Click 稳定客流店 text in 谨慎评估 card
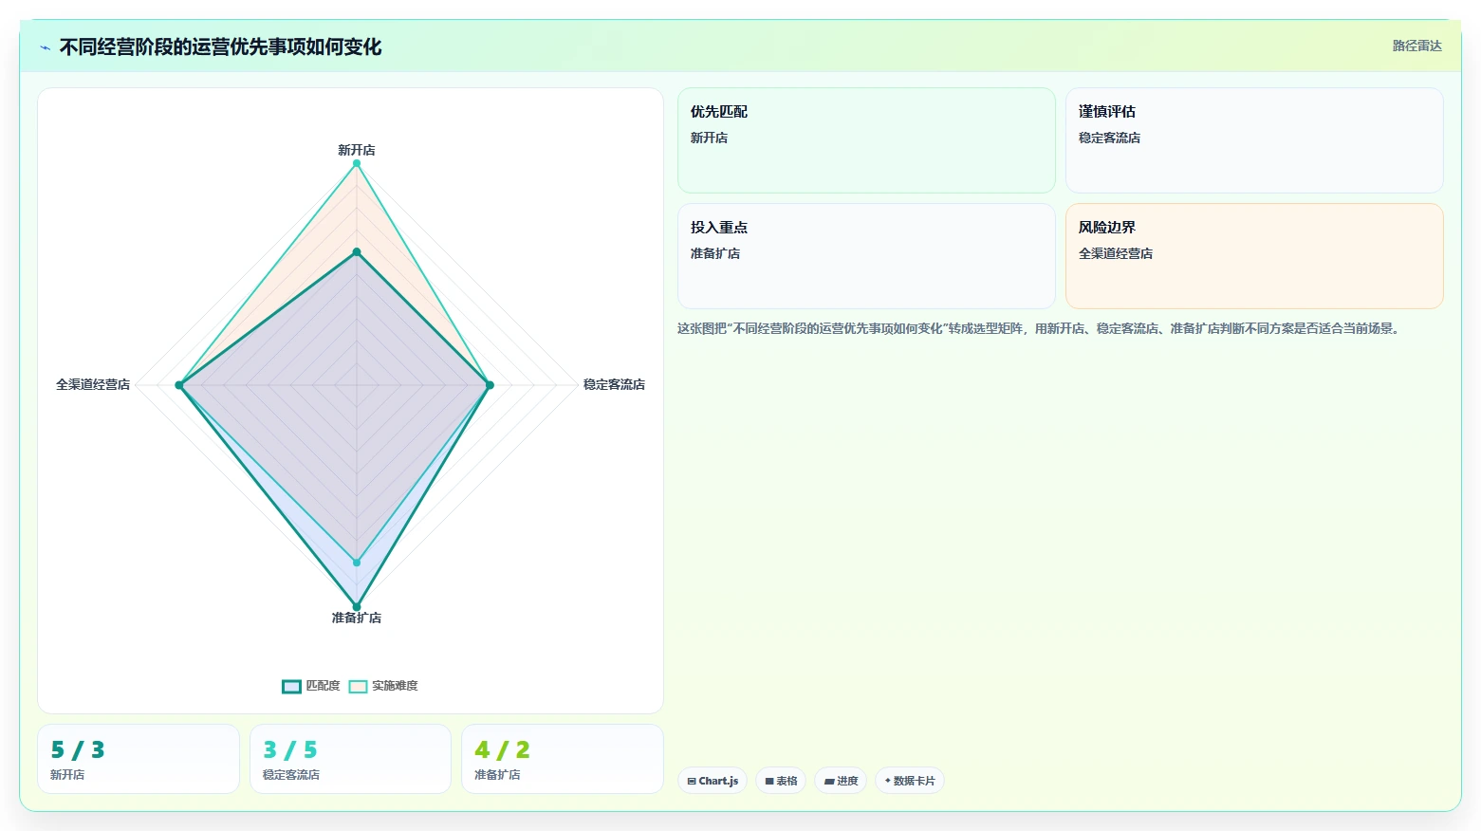The image size is (1481, 831). [1109, 138]
